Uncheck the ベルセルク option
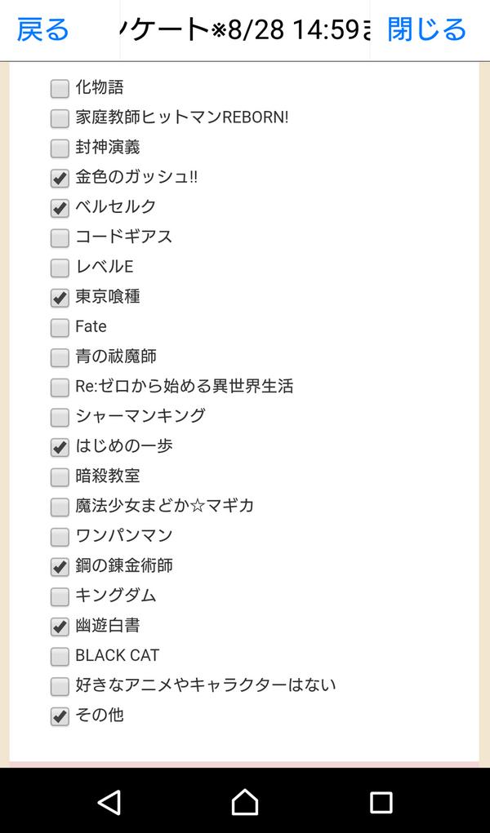Screen dimensions: 490x833 pos(60,208)
